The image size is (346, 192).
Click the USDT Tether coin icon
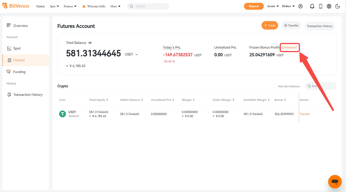pyautogui.click(x=62, y=114)
